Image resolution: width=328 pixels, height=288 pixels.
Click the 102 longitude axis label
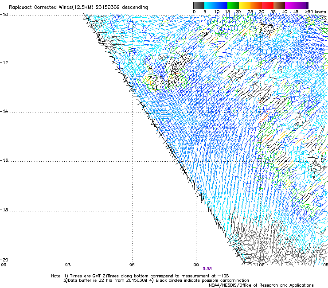[x=260, y=265]
